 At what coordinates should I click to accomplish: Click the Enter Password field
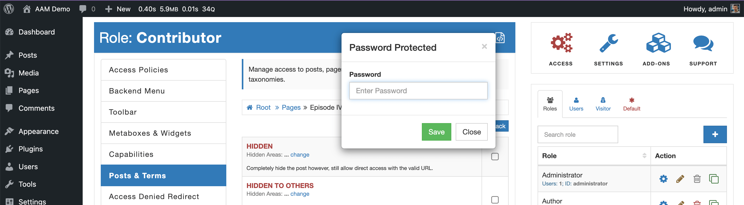click(x=418, y=91)
